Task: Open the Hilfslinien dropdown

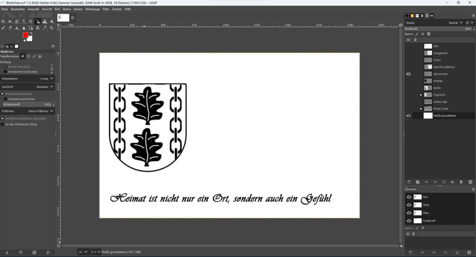Action: 27,111
